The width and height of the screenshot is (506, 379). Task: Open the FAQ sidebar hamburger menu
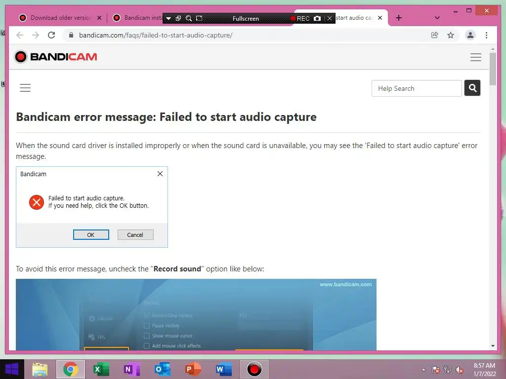[25, 88]
